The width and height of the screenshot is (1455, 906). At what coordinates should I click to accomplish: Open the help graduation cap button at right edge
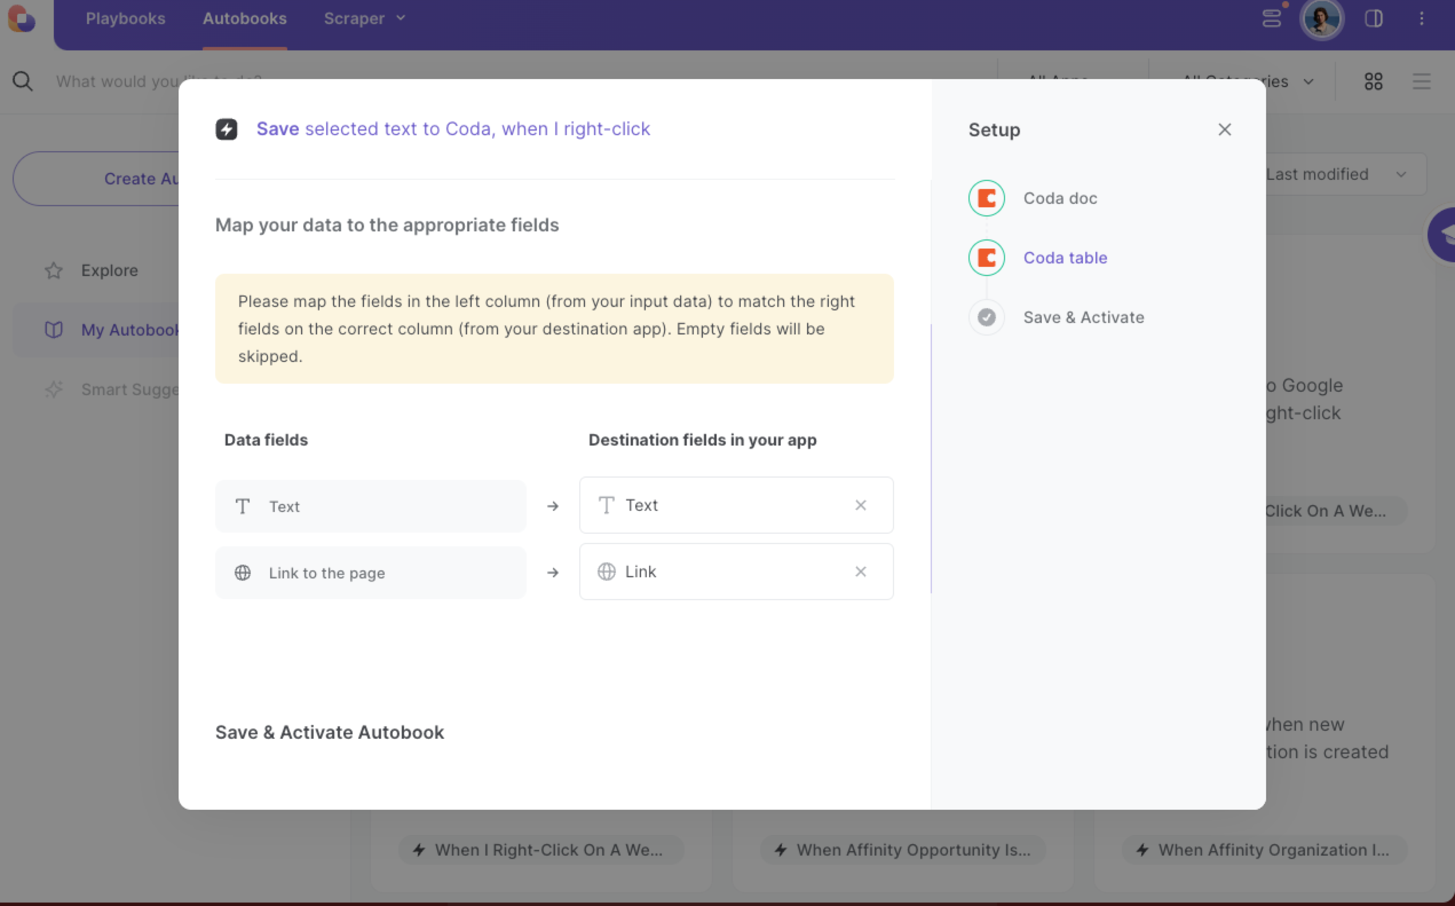pyautogui.click(x=1442, y=234)
